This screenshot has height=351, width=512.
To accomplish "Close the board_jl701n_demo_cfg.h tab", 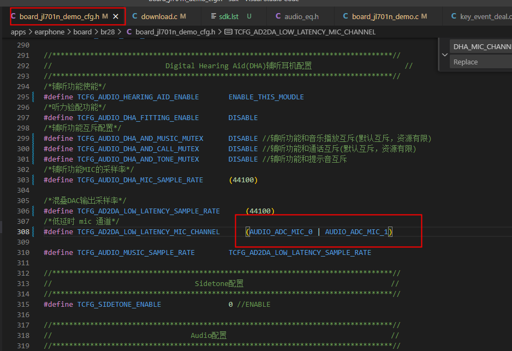I will click(116, 16).
